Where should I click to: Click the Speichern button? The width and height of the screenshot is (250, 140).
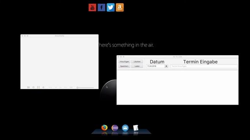124,66
